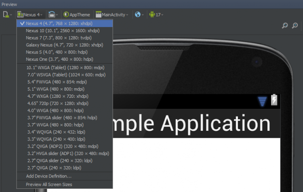Image resolution: width=303 pixels, height=192 pixels.
Task: Choose 3.7" WVGA (480 × 800: hdpi)
Action: tap(65, 125)
